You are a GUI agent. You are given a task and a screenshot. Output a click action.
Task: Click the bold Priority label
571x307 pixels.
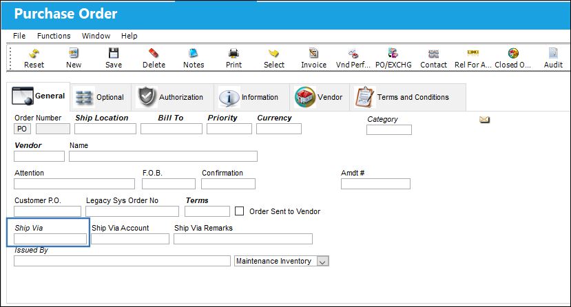pyautogui.click(x=222, y=118)
